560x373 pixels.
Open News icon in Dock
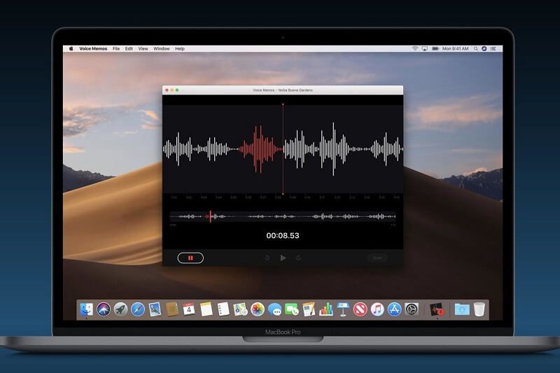click(360, 309)
